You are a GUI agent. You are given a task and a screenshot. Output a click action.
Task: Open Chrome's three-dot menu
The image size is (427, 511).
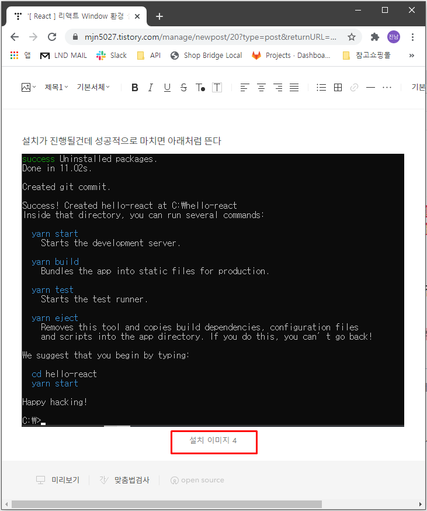[x=412, y=37]
